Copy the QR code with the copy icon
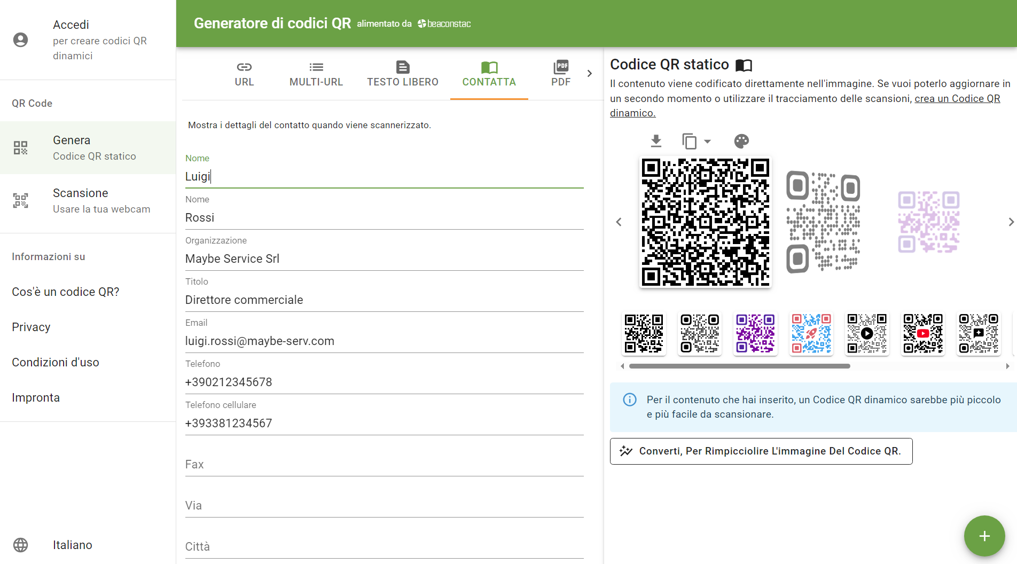 tap(689, 141)
